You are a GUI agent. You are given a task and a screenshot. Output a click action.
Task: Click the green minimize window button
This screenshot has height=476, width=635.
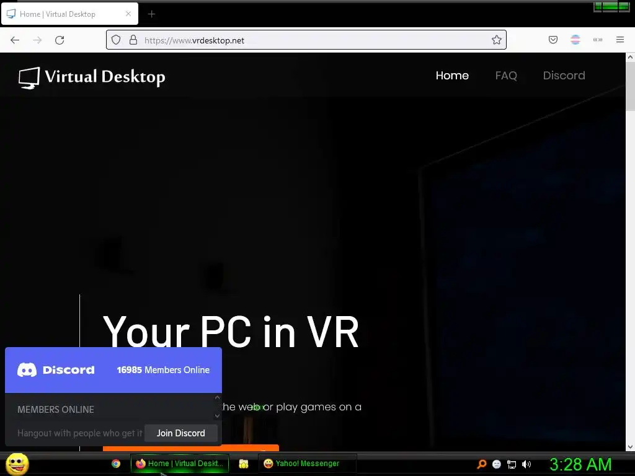point(597,7)
